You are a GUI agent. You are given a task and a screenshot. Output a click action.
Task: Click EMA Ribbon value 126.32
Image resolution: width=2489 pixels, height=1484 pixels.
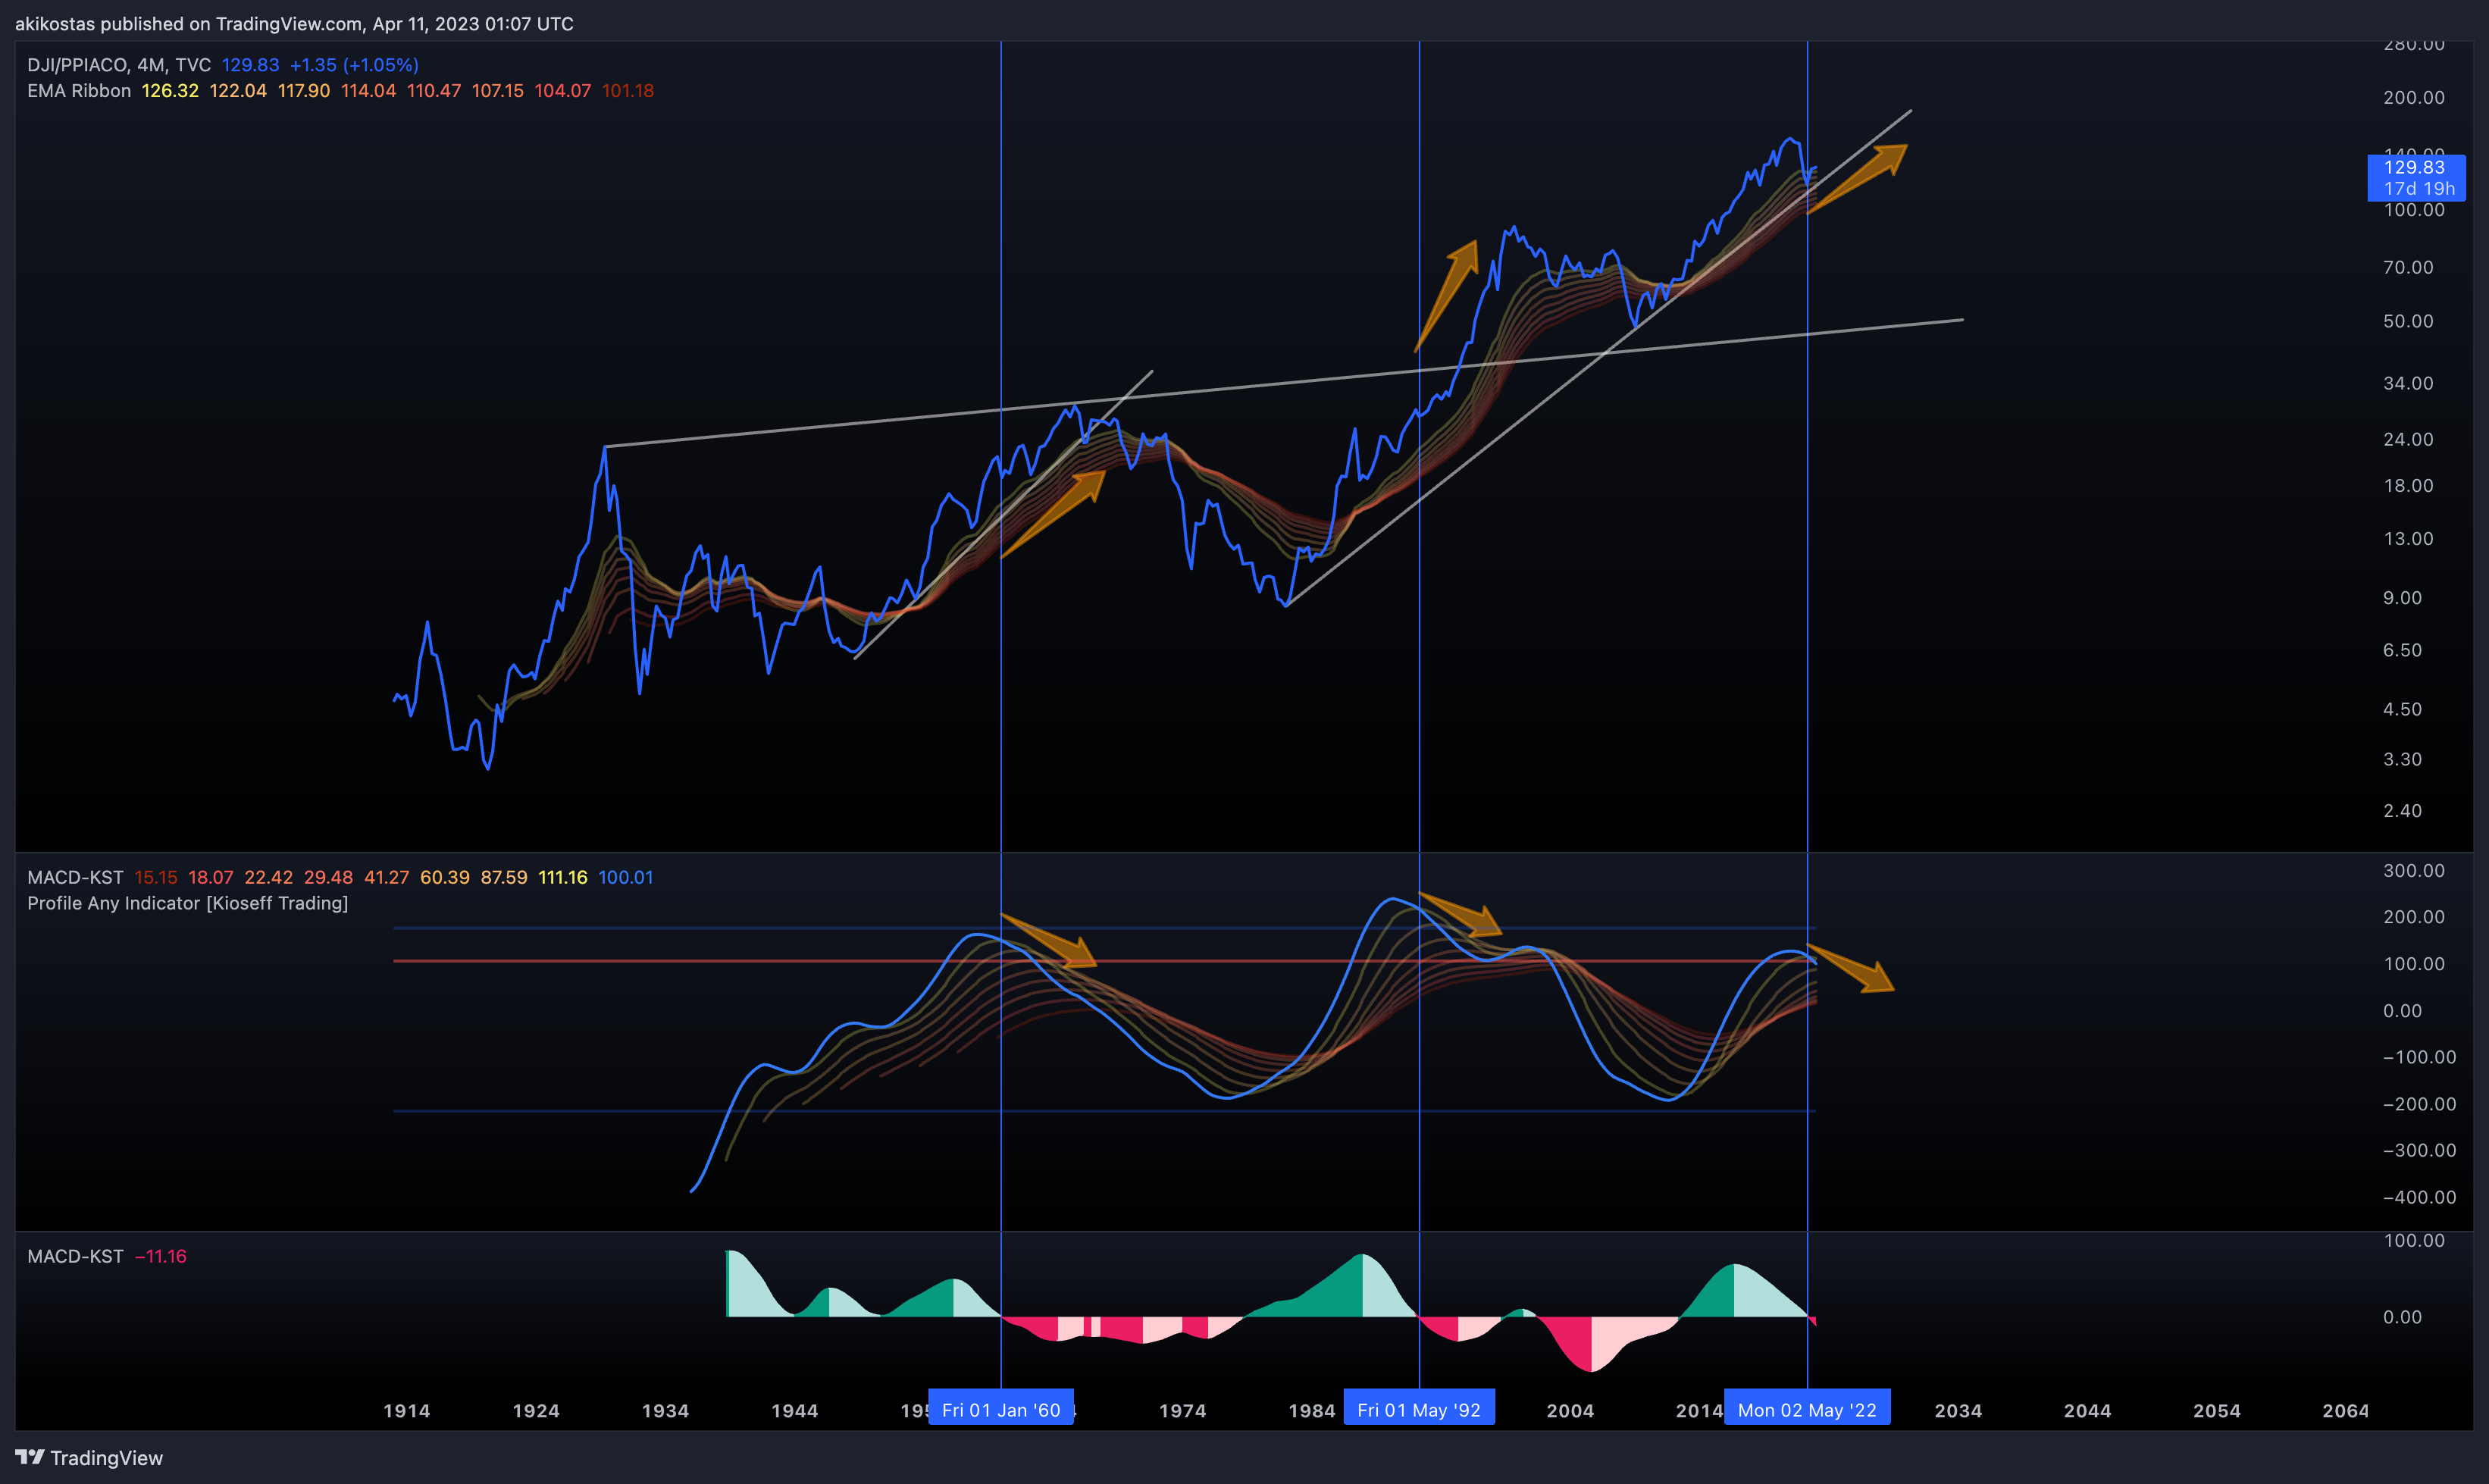pos(170,91)
